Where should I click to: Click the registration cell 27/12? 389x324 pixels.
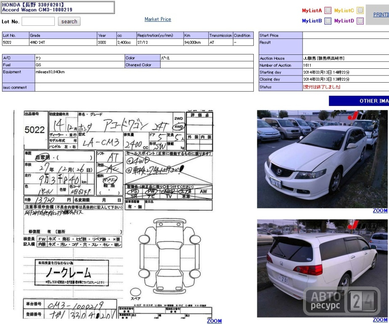pyautogui.click(x=160, y=42)
